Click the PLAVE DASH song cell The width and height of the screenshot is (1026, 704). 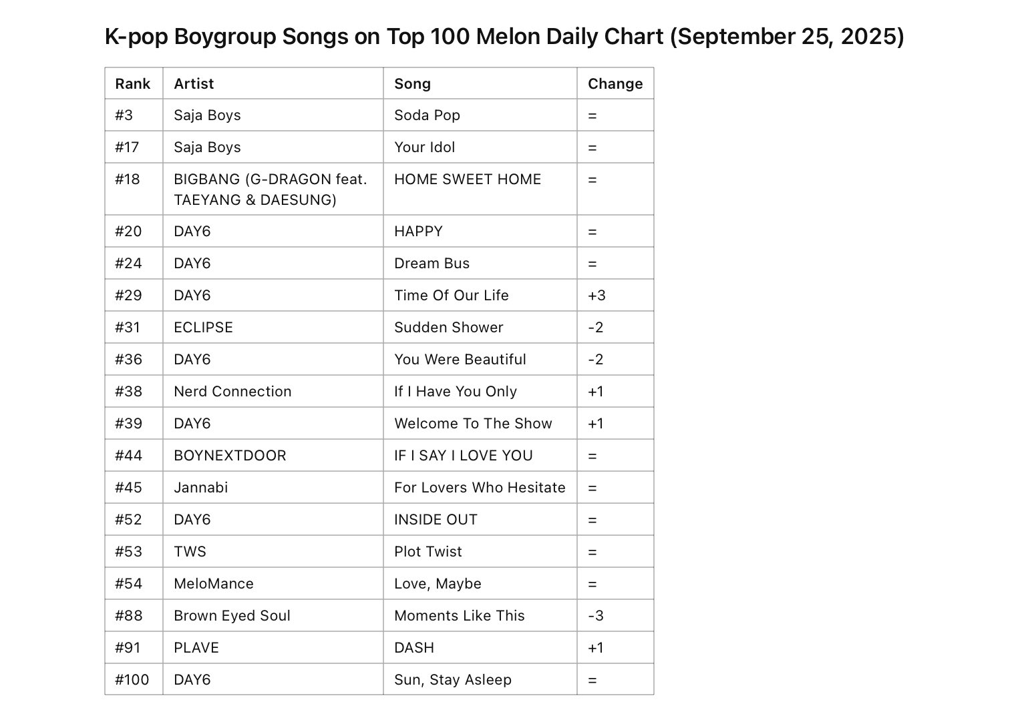click(480, 648)
